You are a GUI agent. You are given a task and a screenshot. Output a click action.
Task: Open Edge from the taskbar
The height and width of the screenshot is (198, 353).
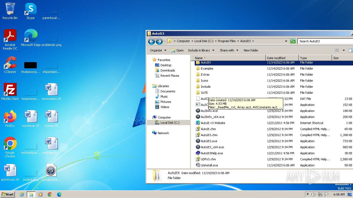59,194
